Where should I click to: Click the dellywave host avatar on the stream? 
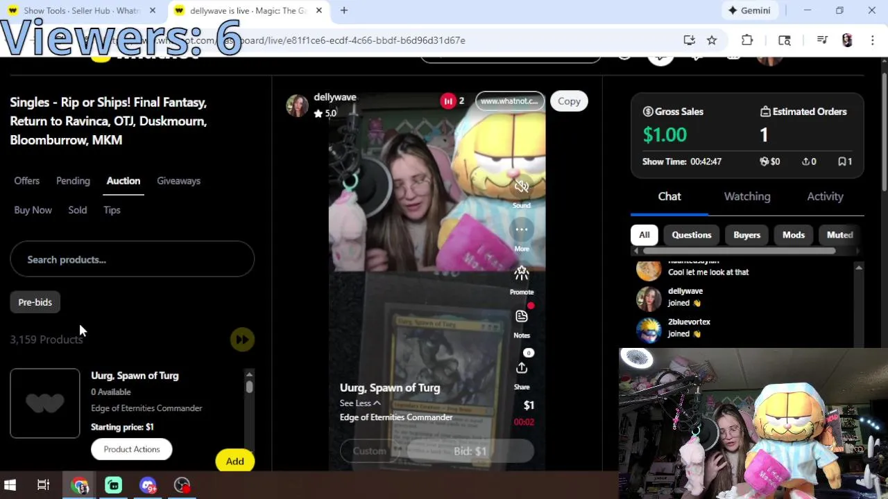297,105
